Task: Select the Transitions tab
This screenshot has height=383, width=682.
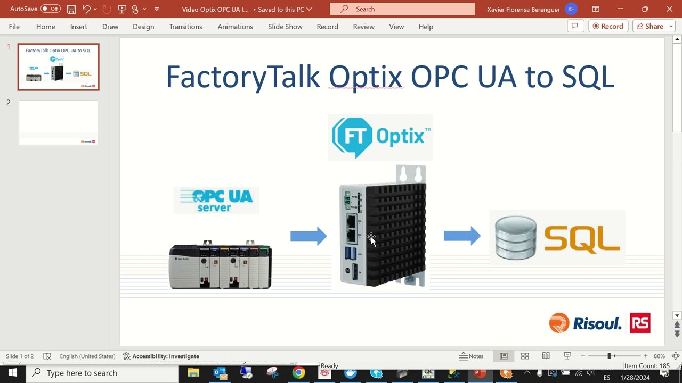Action: [185, 27]
